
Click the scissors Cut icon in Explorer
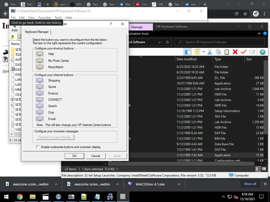[210, 52]
